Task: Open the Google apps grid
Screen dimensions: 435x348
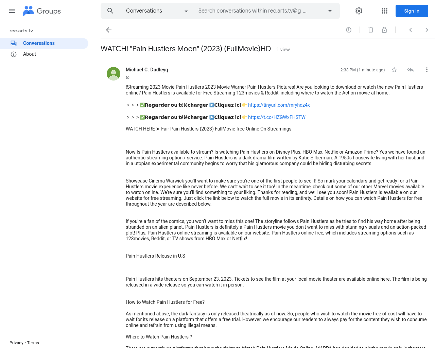Action: point(385,11)
